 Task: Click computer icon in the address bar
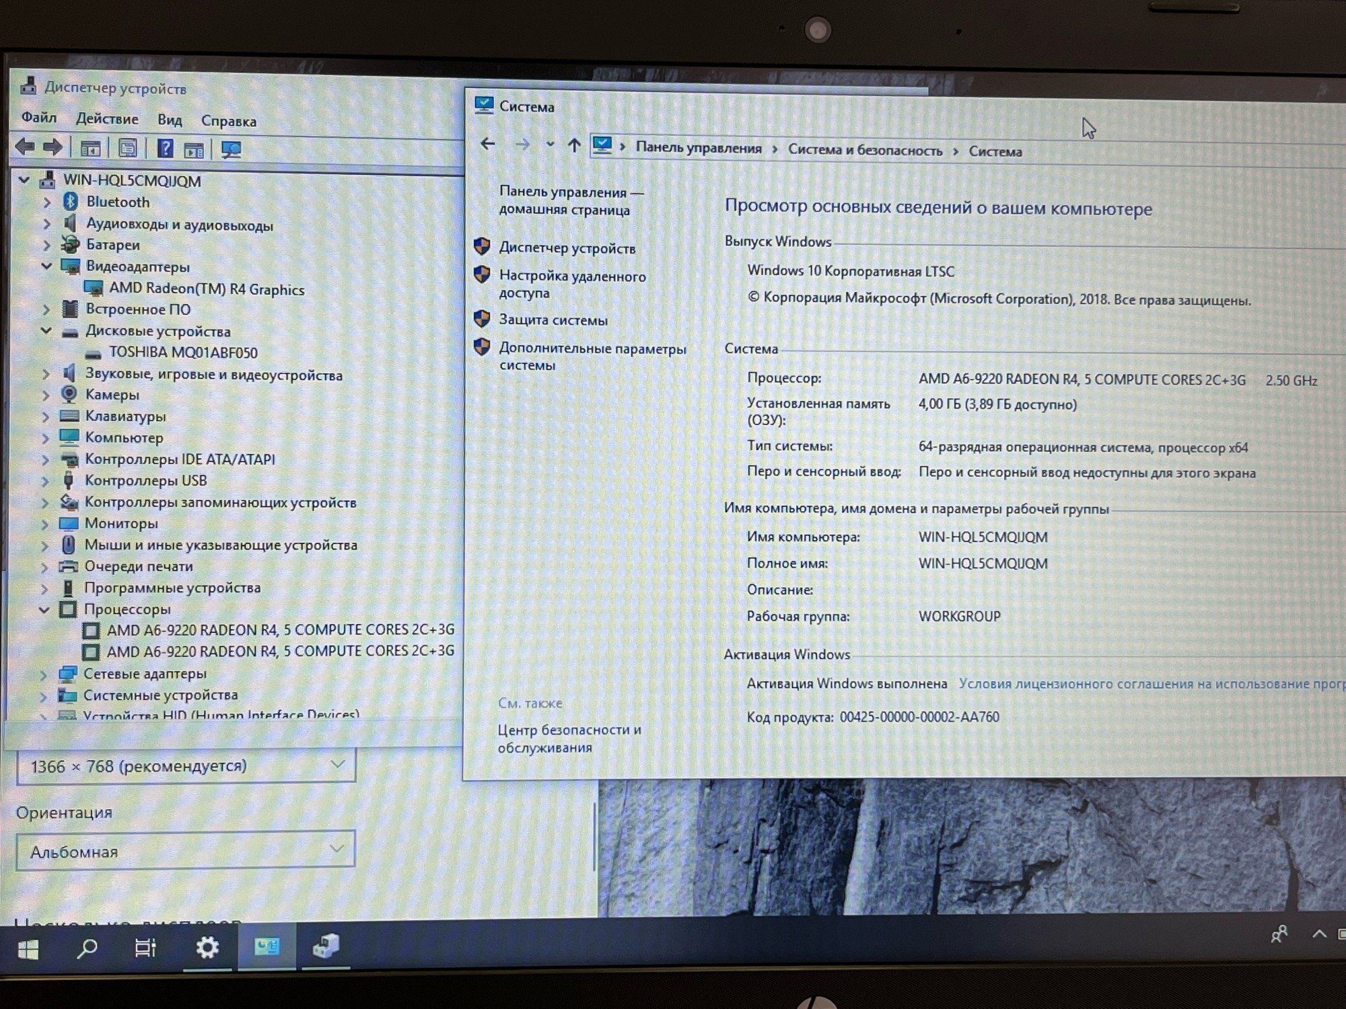602,145
